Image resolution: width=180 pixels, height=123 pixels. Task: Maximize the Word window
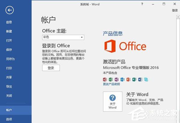point(164,4)
